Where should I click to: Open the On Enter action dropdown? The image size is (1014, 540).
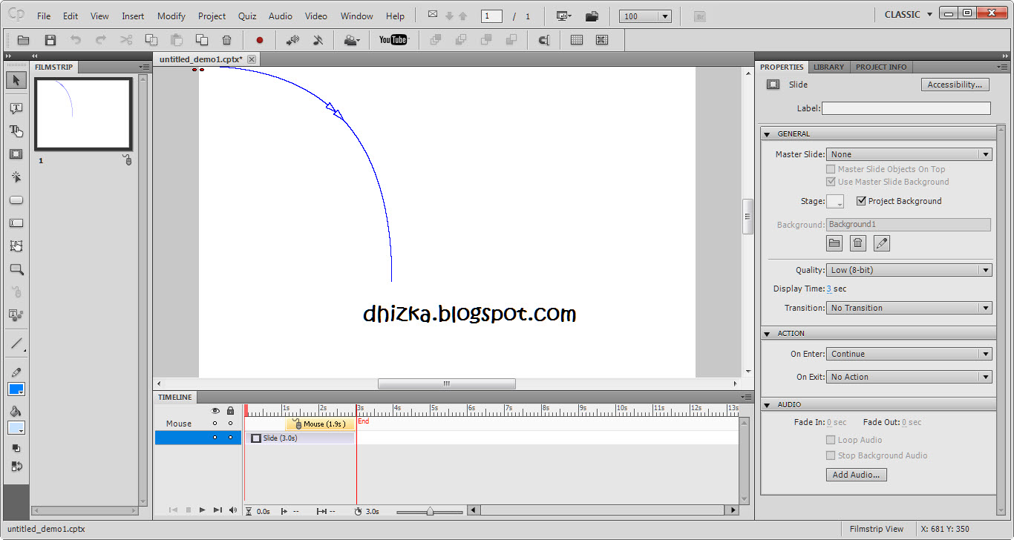(909, 354)
